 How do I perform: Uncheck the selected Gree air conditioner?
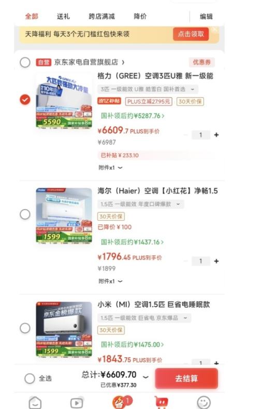tap(25, 100)
